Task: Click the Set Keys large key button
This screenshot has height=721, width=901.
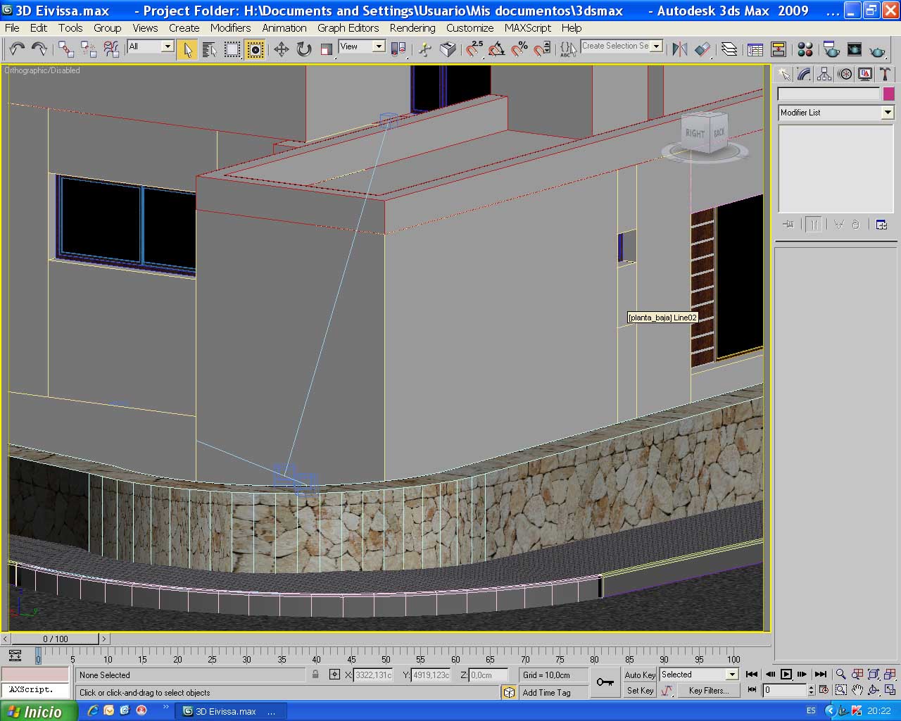Action: coord(605,682)
